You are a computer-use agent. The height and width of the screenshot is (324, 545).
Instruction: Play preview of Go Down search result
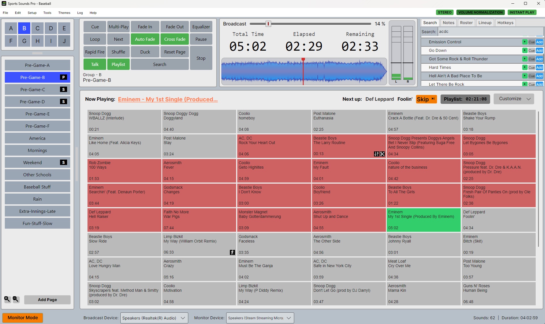(x=525, y=50)
